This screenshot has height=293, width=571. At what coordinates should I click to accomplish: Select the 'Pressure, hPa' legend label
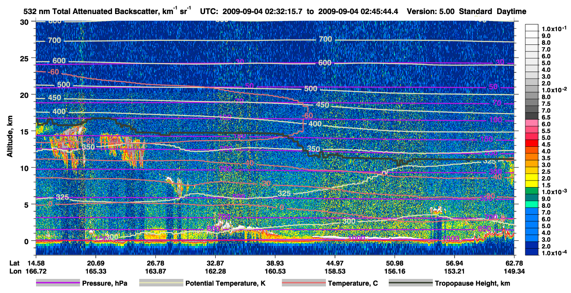pyautogui.click(x=105, y=284)
